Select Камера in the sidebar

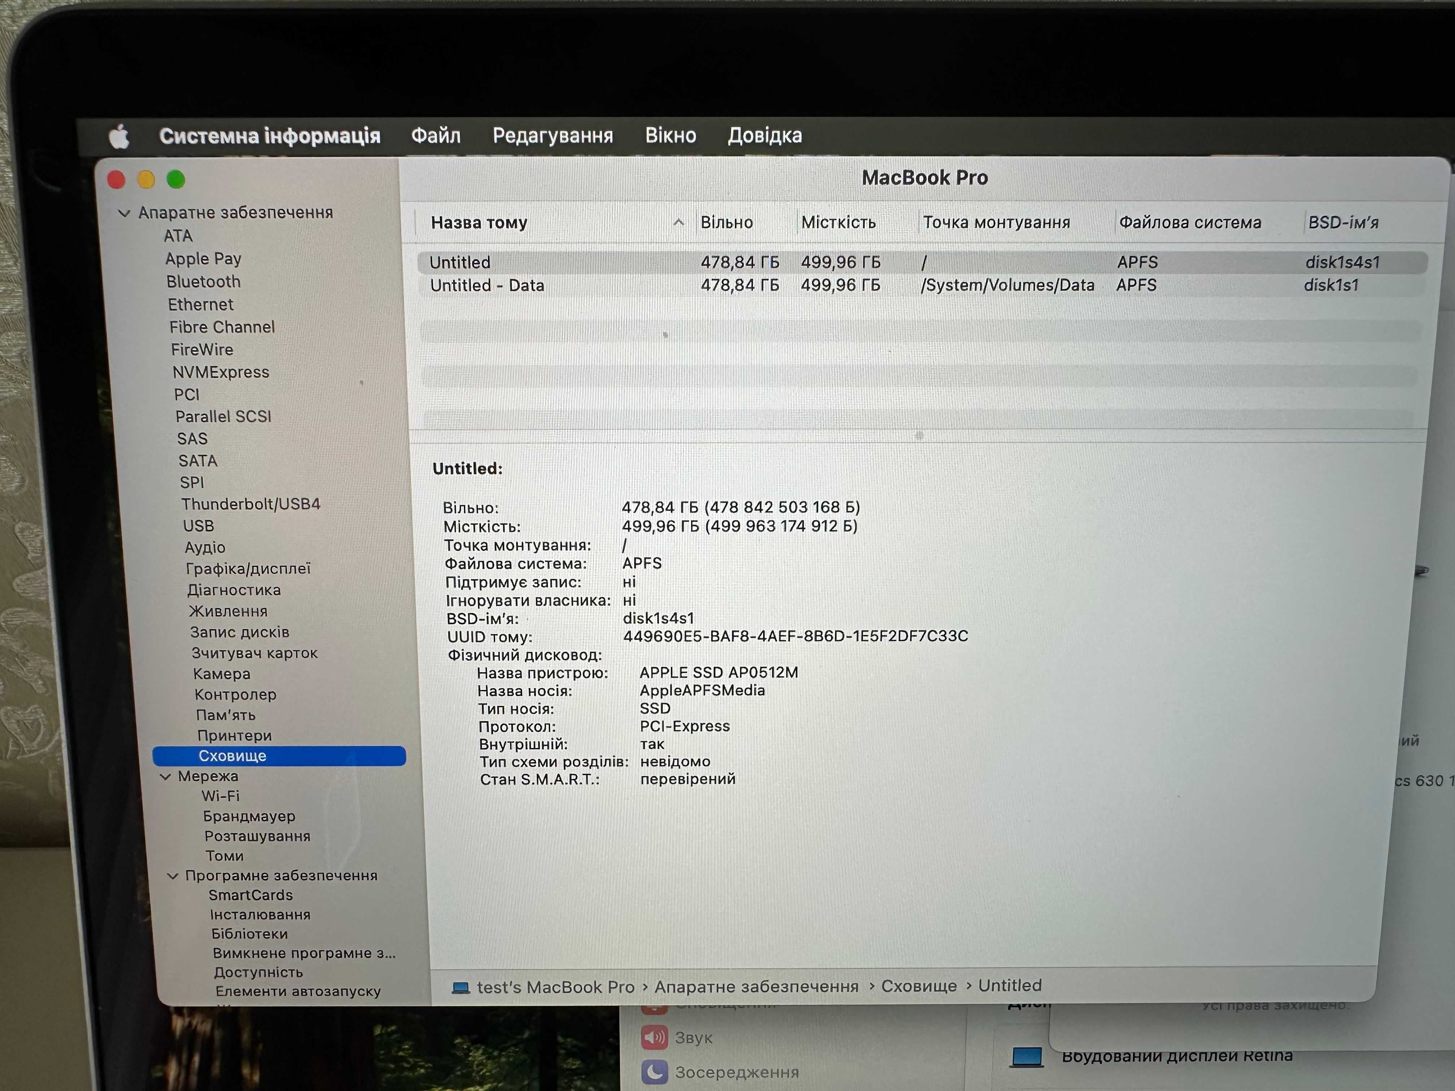[x=222, y=674]
